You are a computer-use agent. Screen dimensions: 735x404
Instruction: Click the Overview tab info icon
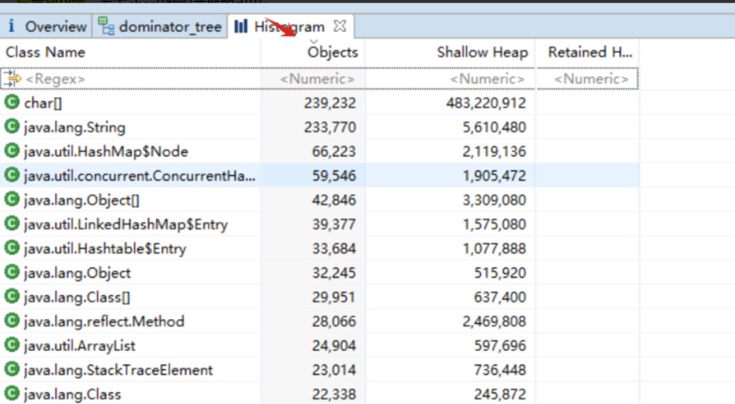(x=12, y=26)
